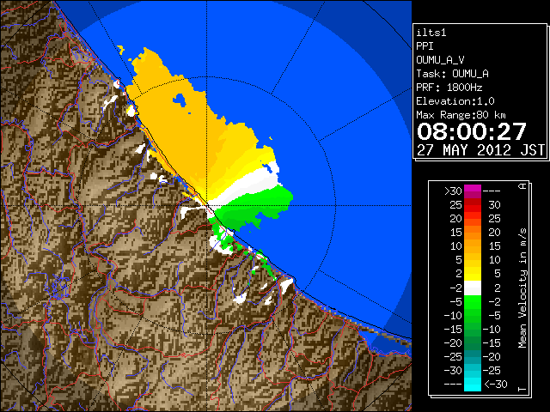
Task: Click the small blue hole inside the orange echo
Action: (180, 100)
